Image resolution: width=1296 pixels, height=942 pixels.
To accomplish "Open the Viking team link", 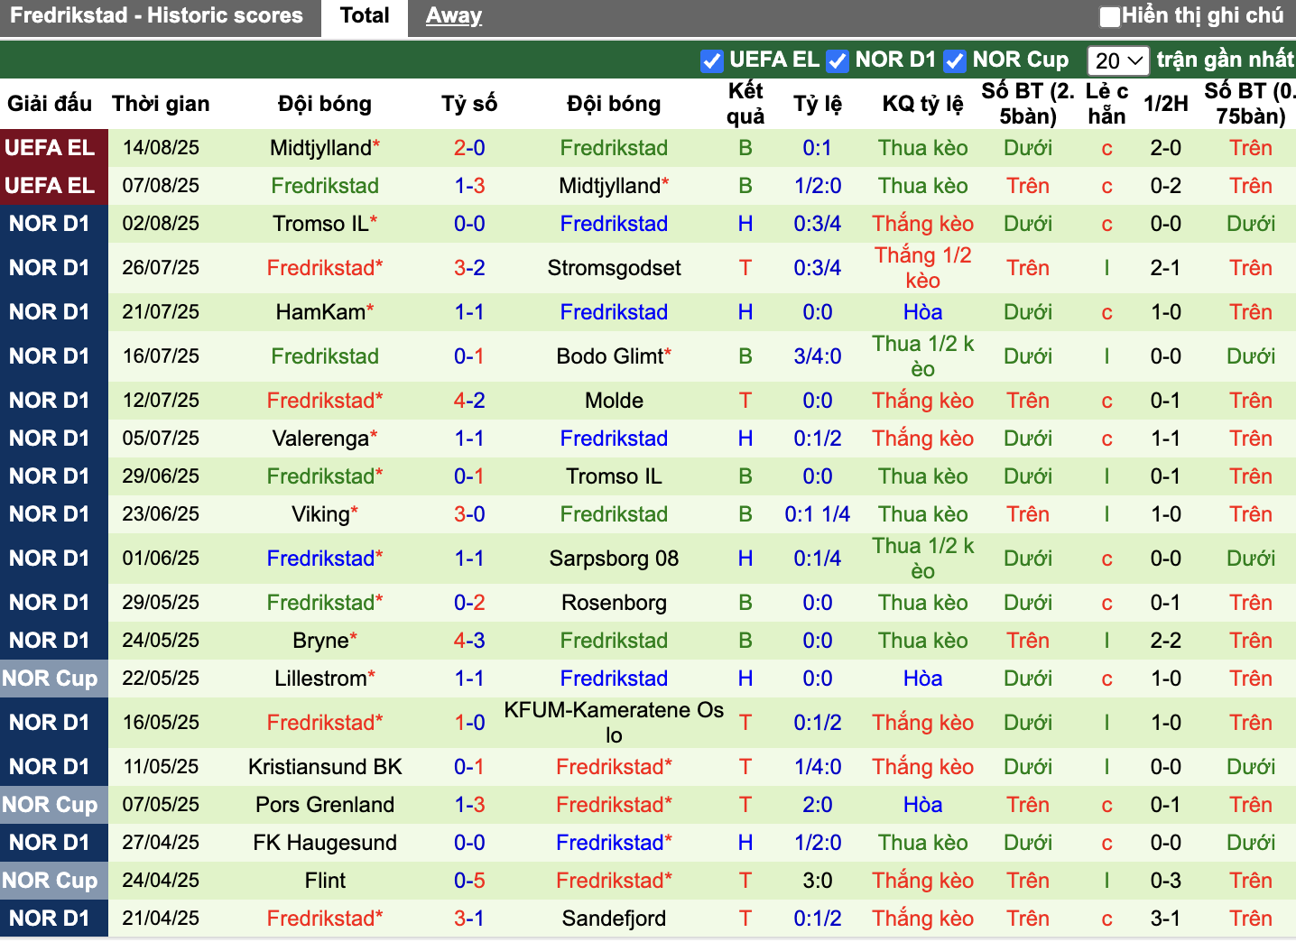I will (x=320, y=514).
